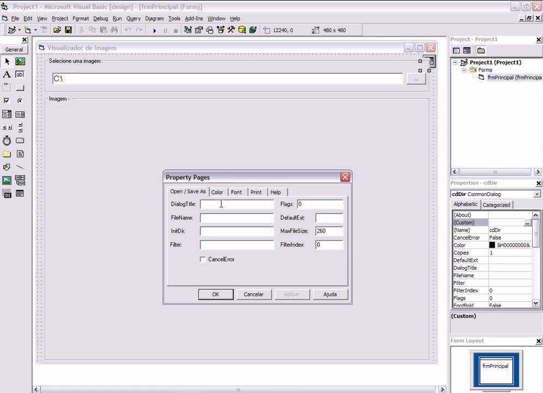Open the Add-Ins menu
The image size is (543, 393).
[194, 19]
